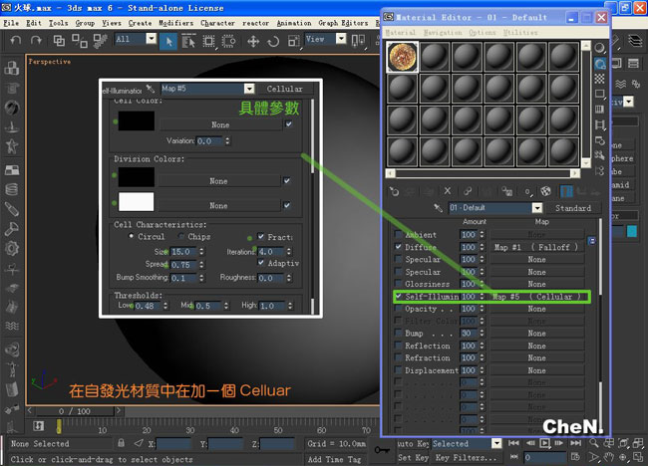Viewport: 648px width, 466px height.
Task: Open Time Configuration icon
Action: coord(575,457)
